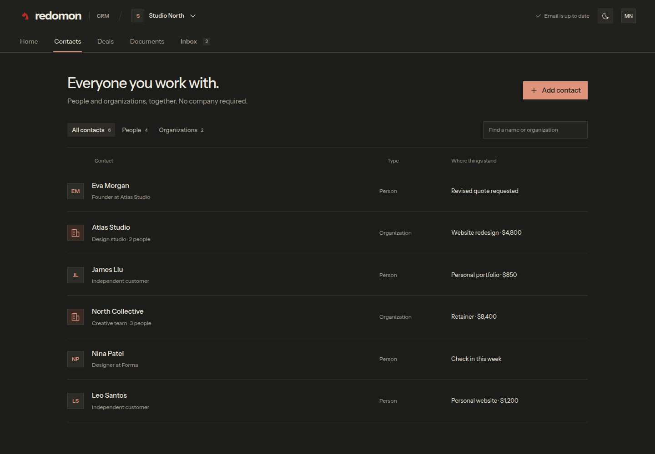
Task: Click the CRM breadcrumb label
Action: (x=103, y=16)
